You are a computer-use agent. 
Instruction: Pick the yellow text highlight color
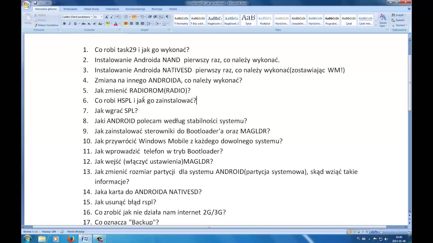[x=108, y=24]
